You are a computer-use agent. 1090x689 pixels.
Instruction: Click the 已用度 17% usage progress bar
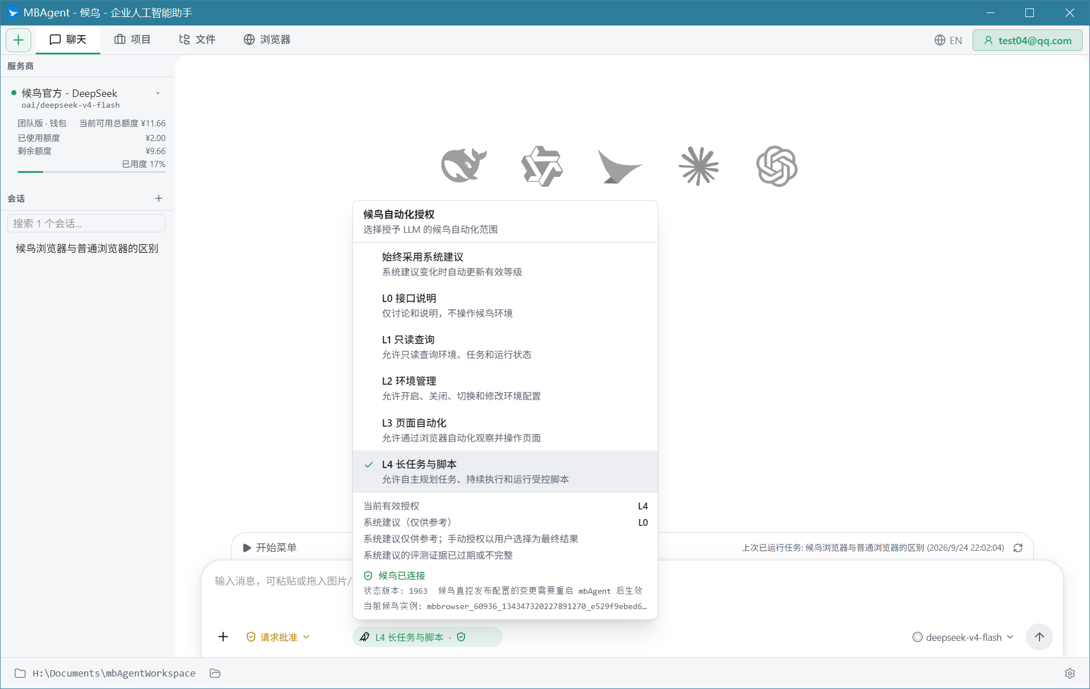pyautogui.click(x=91, y=172)
